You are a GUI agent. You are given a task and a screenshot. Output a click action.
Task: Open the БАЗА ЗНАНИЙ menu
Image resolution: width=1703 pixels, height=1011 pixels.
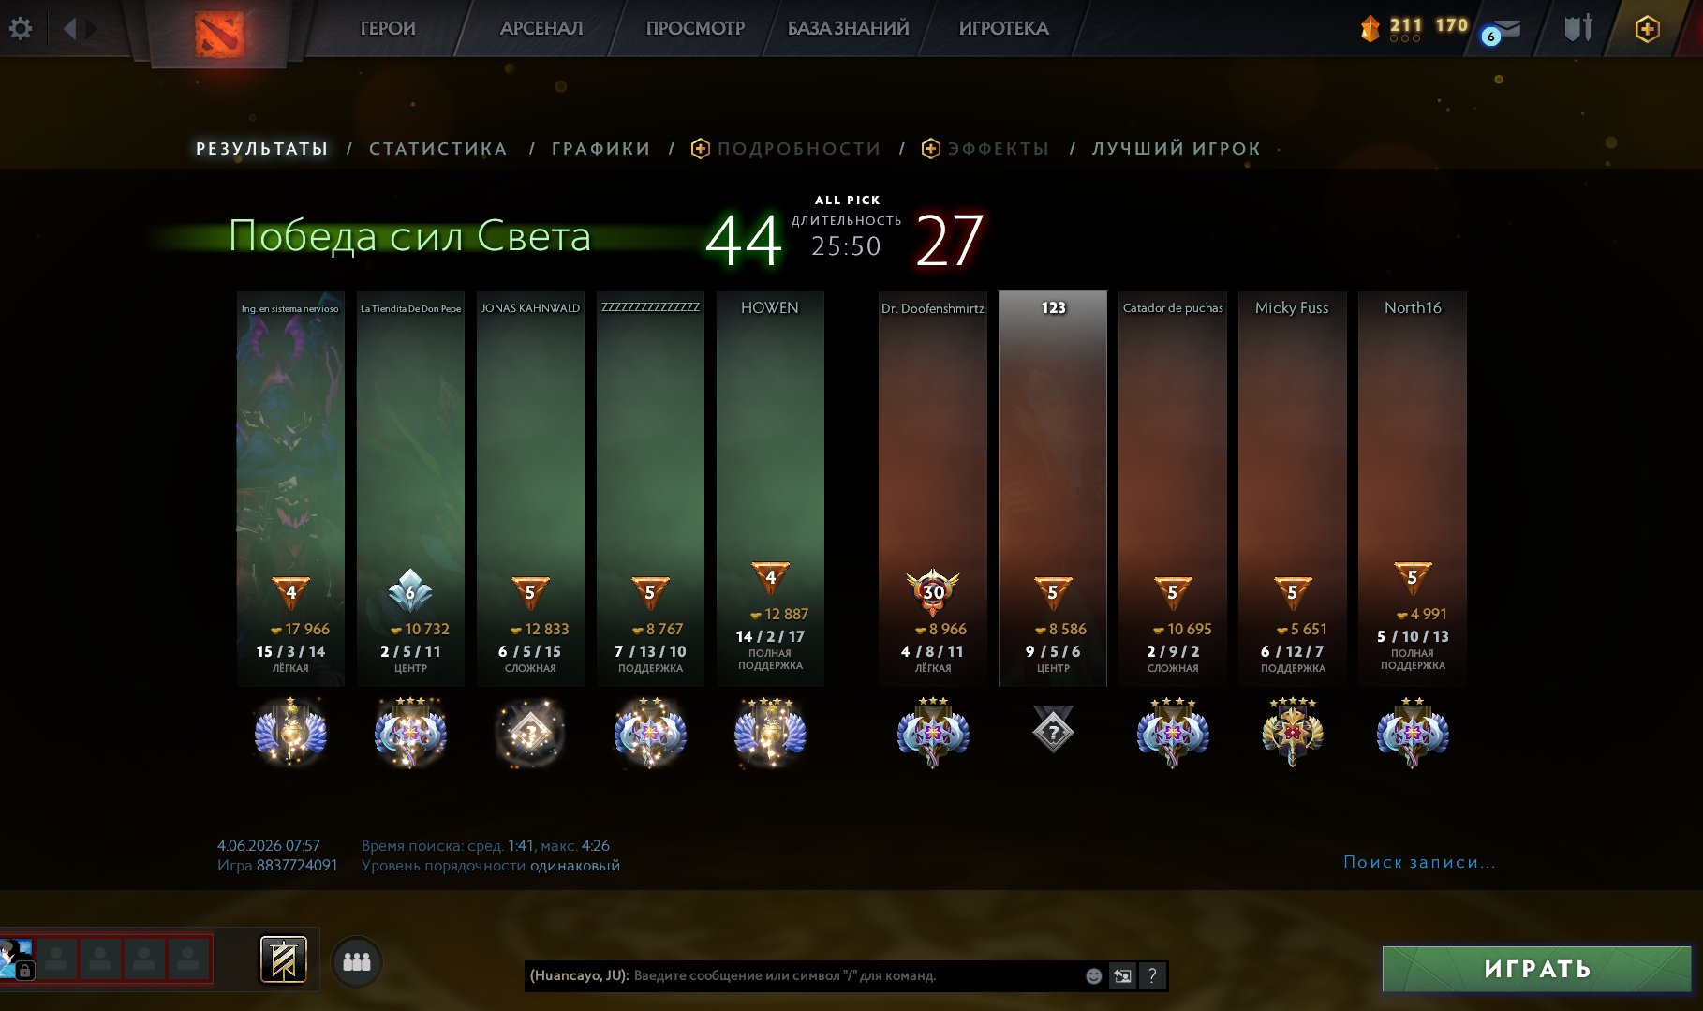click(848, 29)
